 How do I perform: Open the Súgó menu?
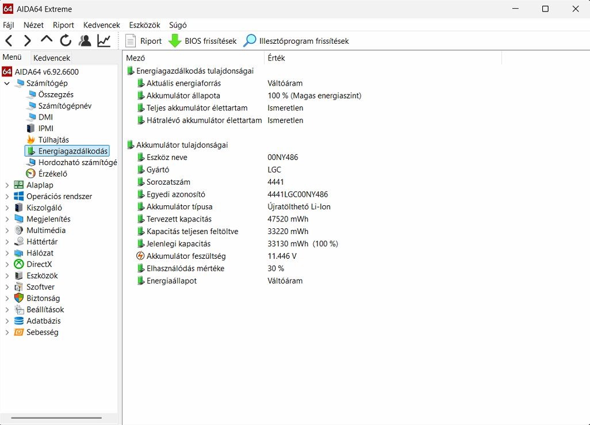tap(178, 25)
